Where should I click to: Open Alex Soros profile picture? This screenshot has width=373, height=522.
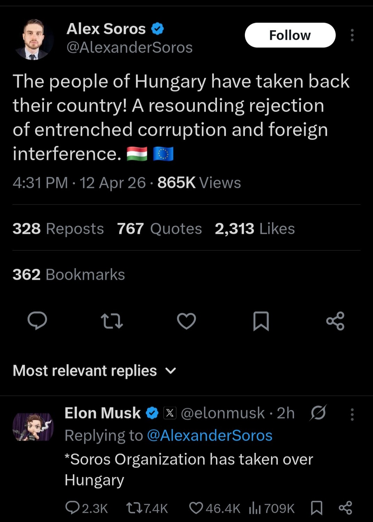click(34, 39)
